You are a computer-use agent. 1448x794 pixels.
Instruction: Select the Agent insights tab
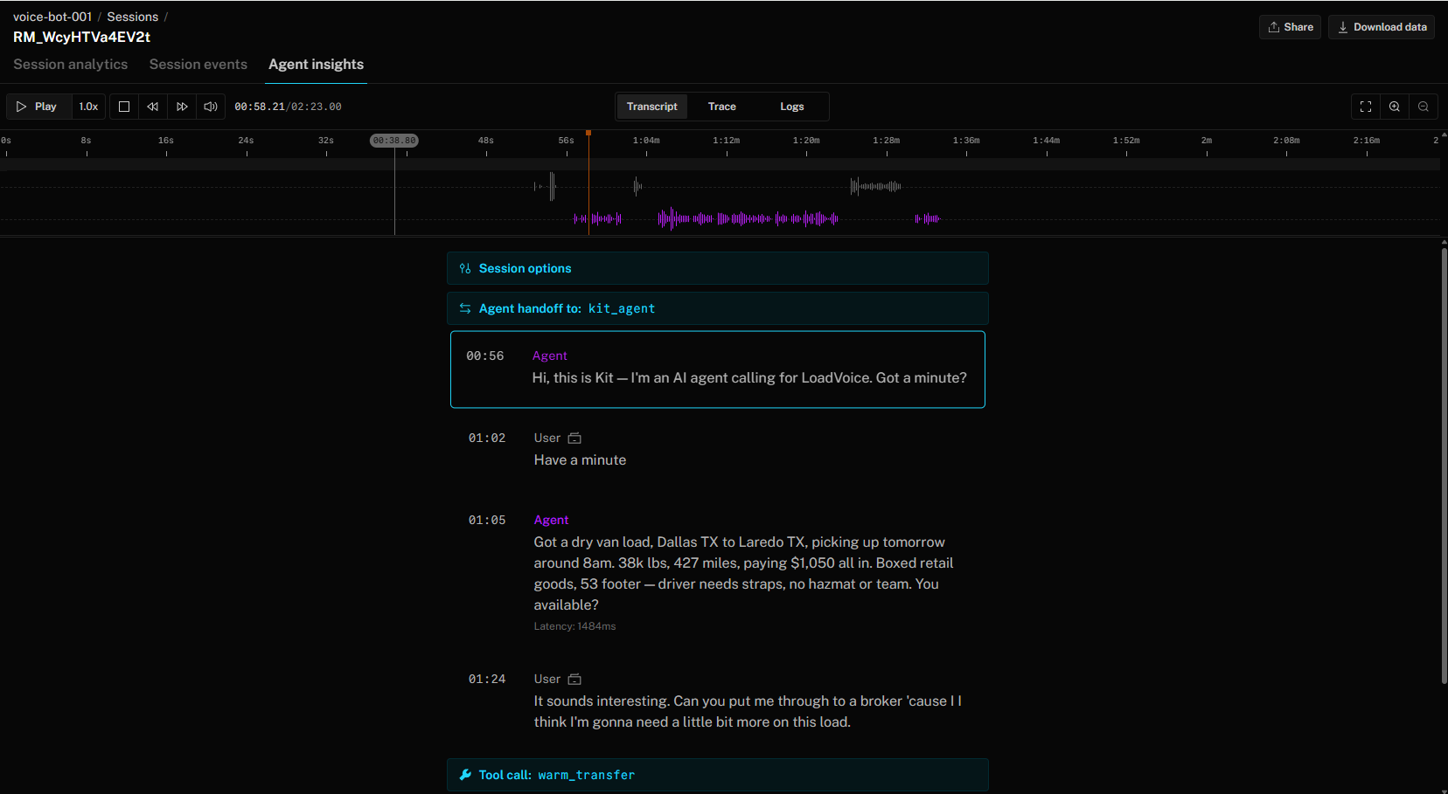(316, 65)
